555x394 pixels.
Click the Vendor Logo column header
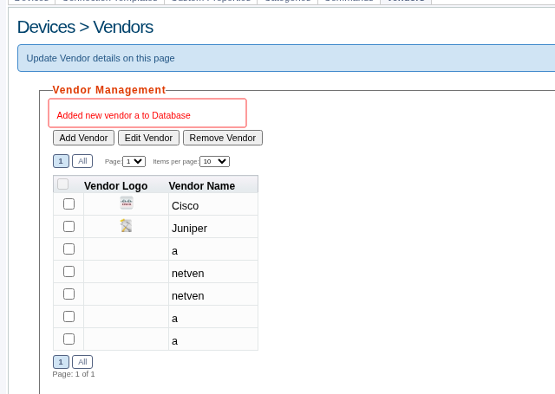coord(115,186)
